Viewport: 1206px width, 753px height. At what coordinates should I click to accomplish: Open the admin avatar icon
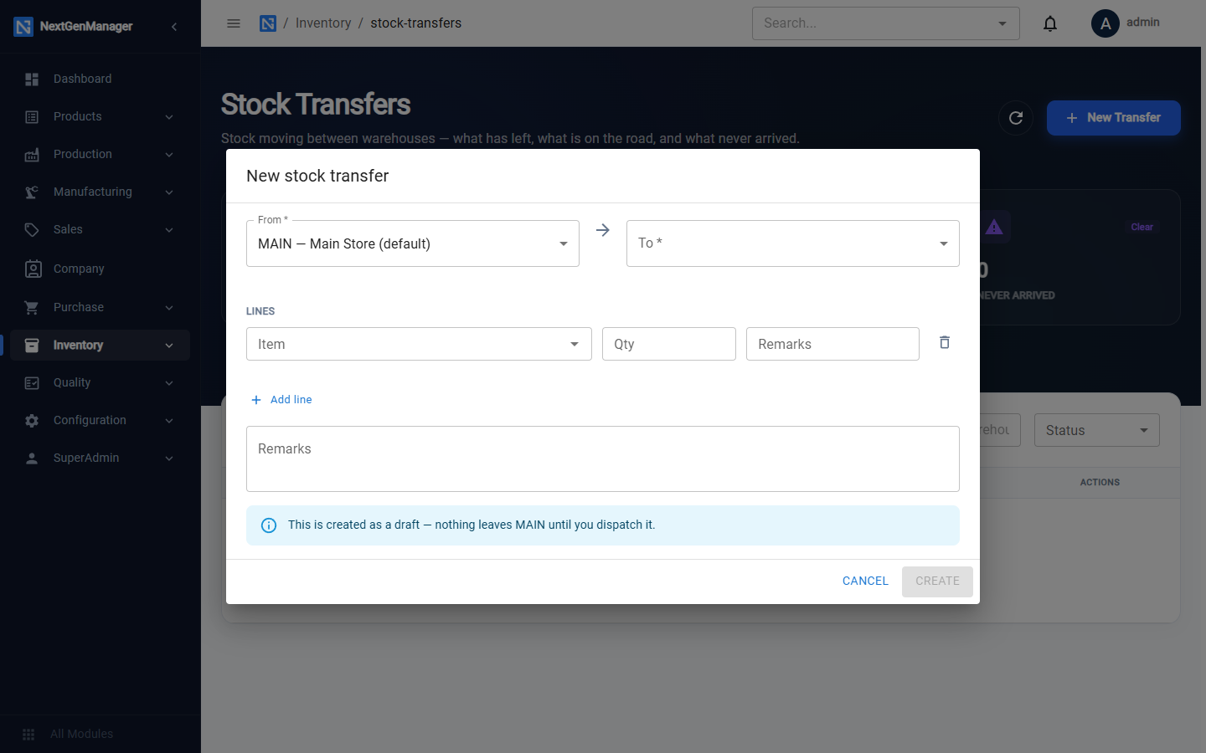click(1105, 23)
